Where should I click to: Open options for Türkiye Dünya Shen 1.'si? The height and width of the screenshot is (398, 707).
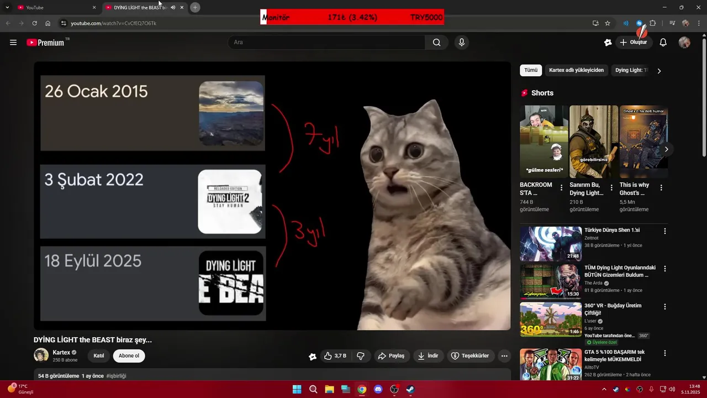[664, 231]
